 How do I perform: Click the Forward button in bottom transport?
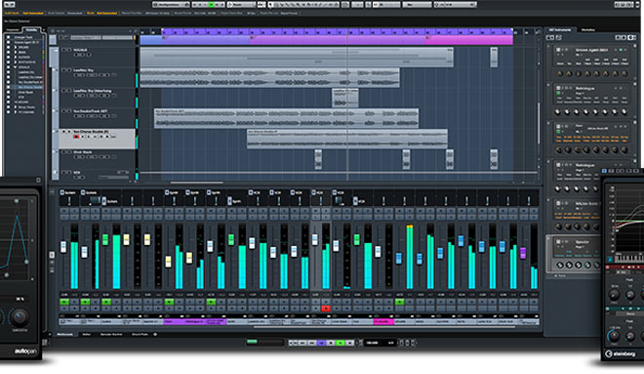pos(311,343)
